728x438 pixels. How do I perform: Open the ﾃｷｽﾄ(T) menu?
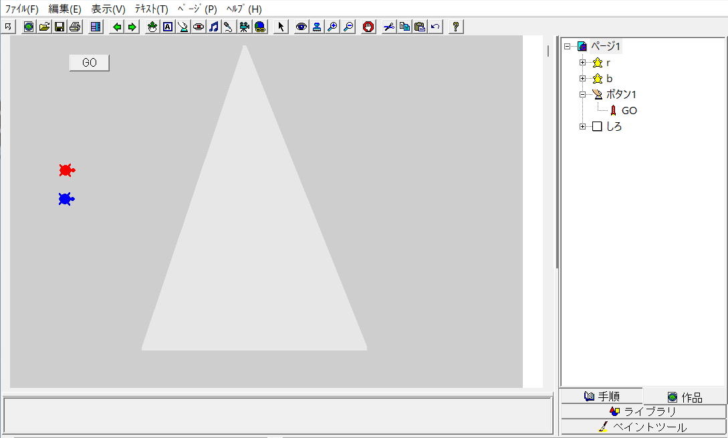point(151,9)
